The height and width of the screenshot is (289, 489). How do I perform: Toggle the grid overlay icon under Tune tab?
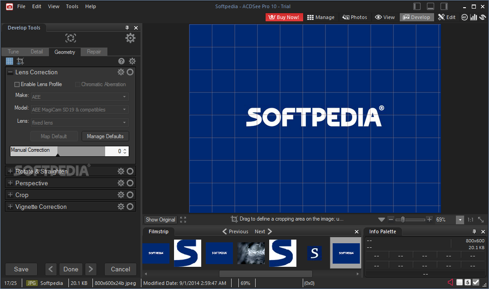(10, 61)
